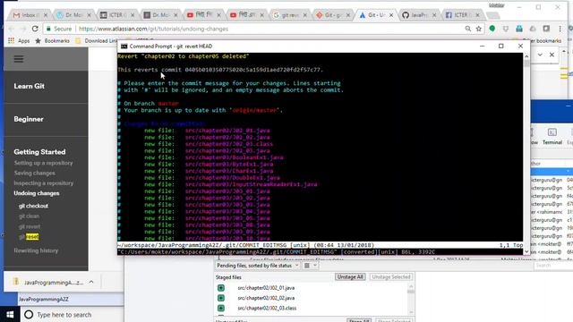The height and width of the screenshot is (322, 573).
Task: Reload the browser page
Action: click(35, 29)
